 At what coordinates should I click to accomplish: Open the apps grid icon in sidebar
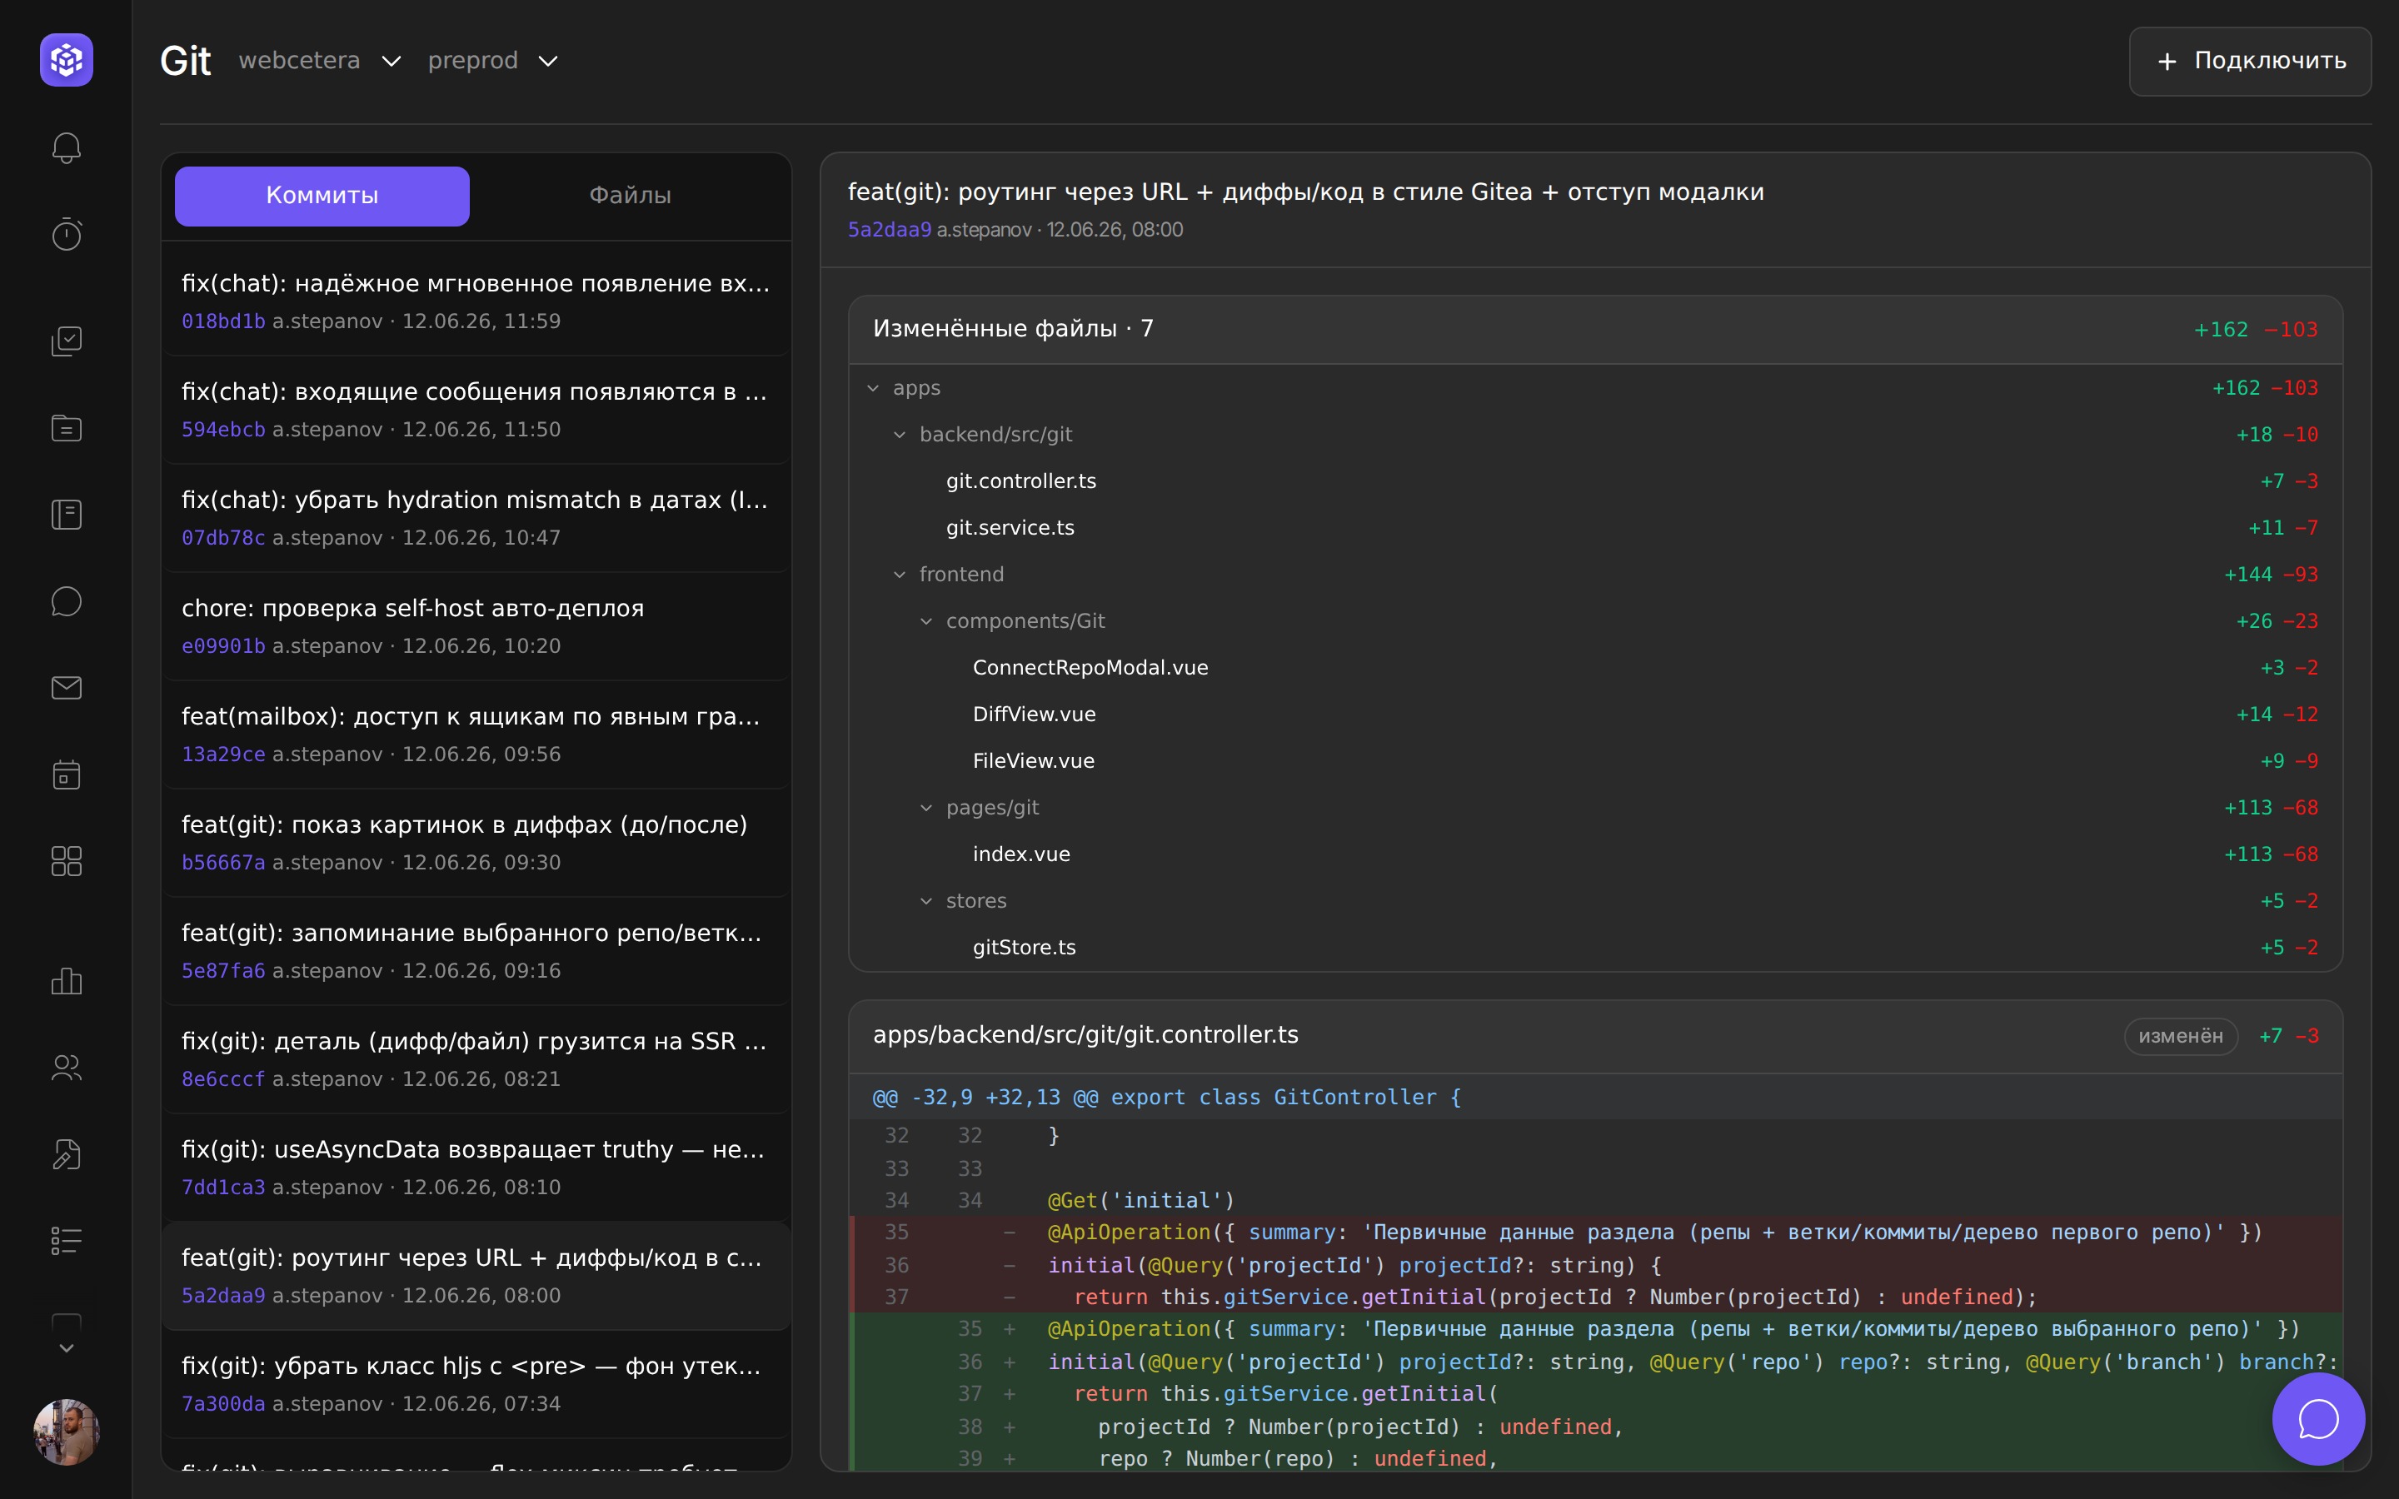tap(67, 860)
